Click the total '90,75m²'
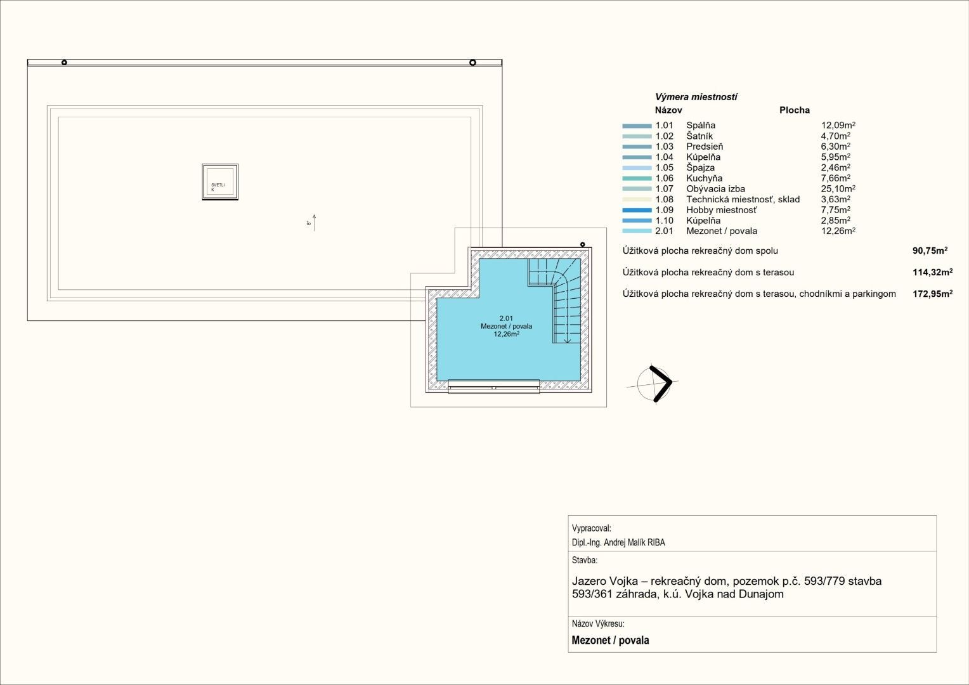 tap(930, 251)
